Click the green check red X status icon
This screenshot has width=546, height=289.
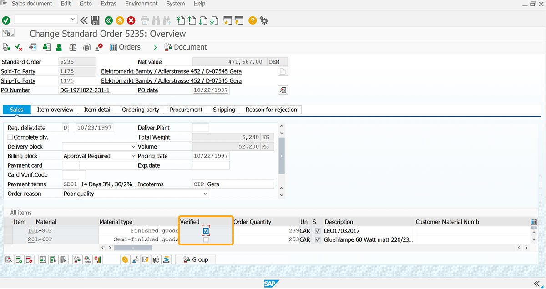(19, 47)
